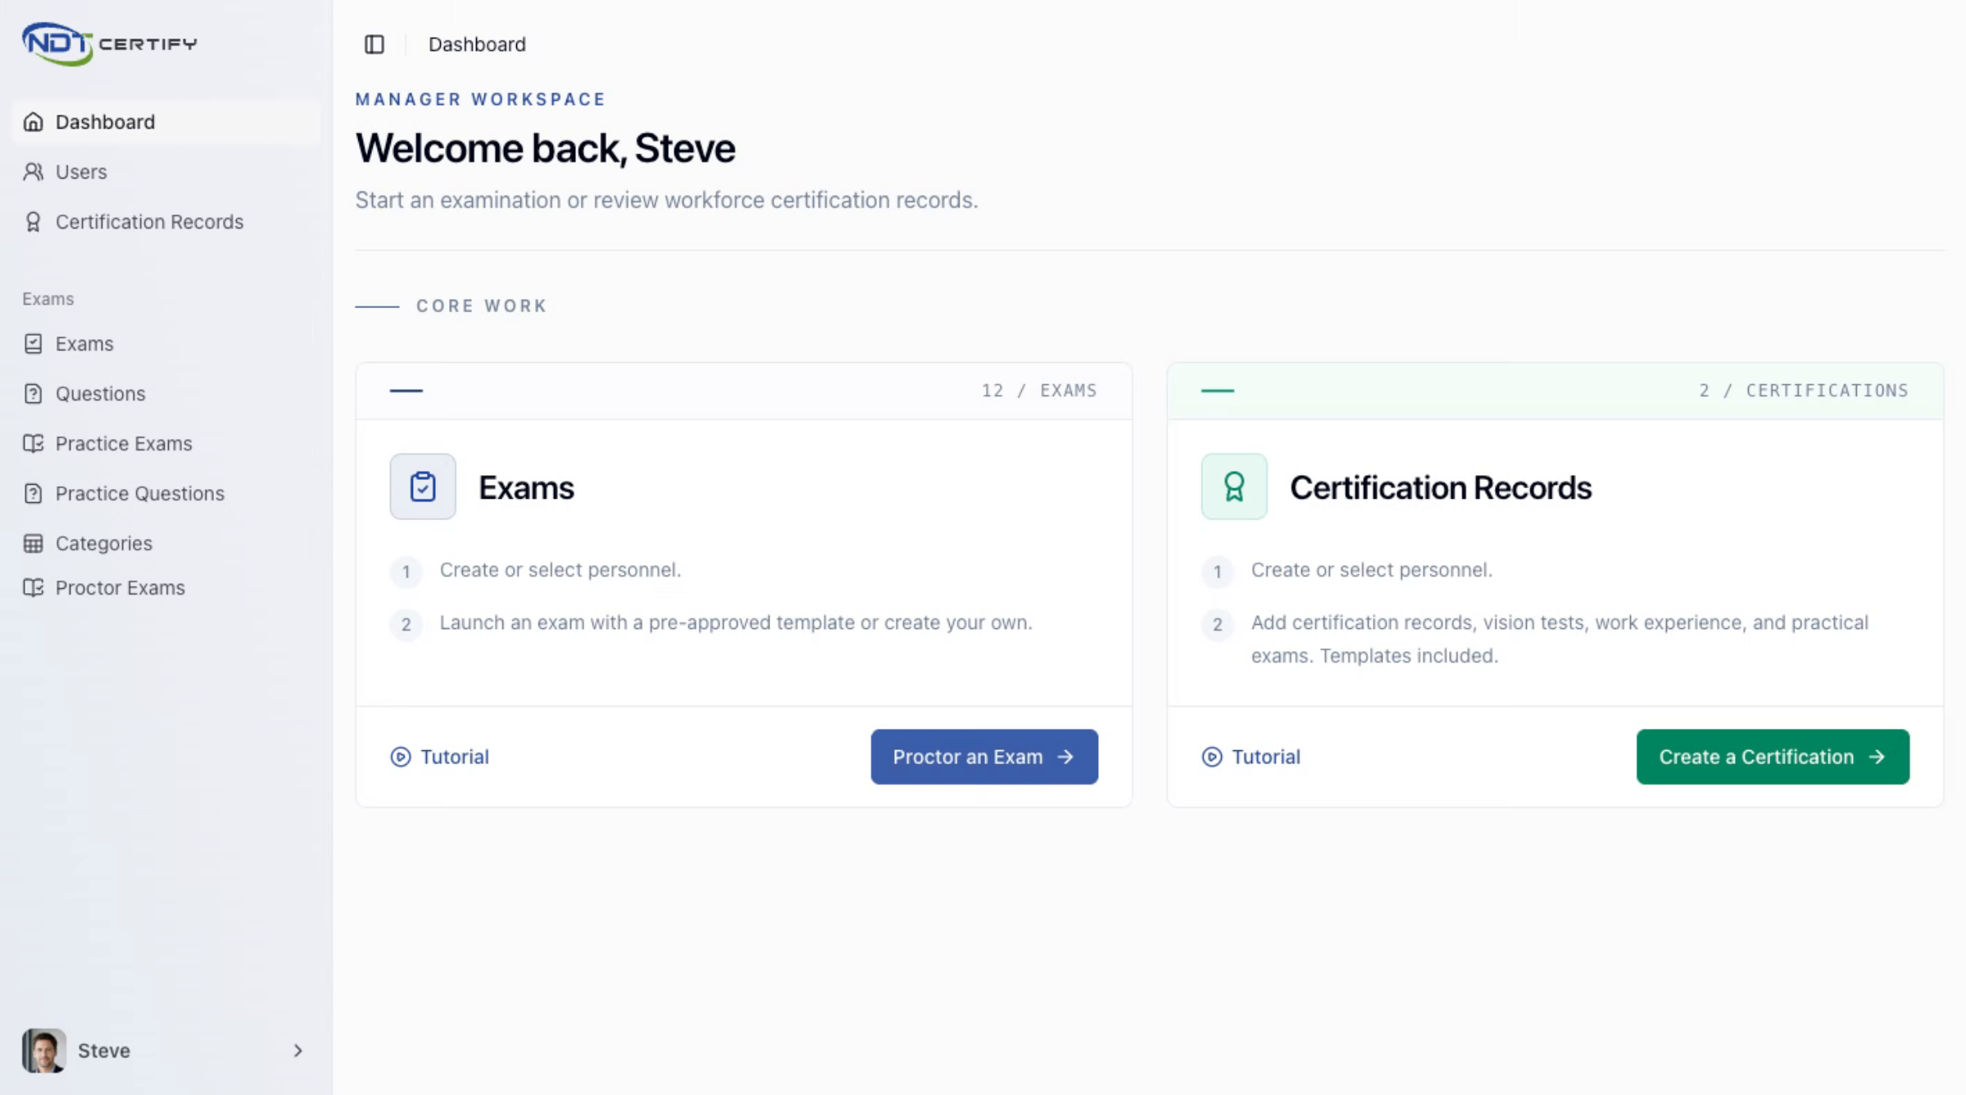The height and width of the screenshot is (1095, 1966).
Task: Click the '2 / CERTIFICATIONS' counter
Action: pyautogui.click(x=1804, y=391)
